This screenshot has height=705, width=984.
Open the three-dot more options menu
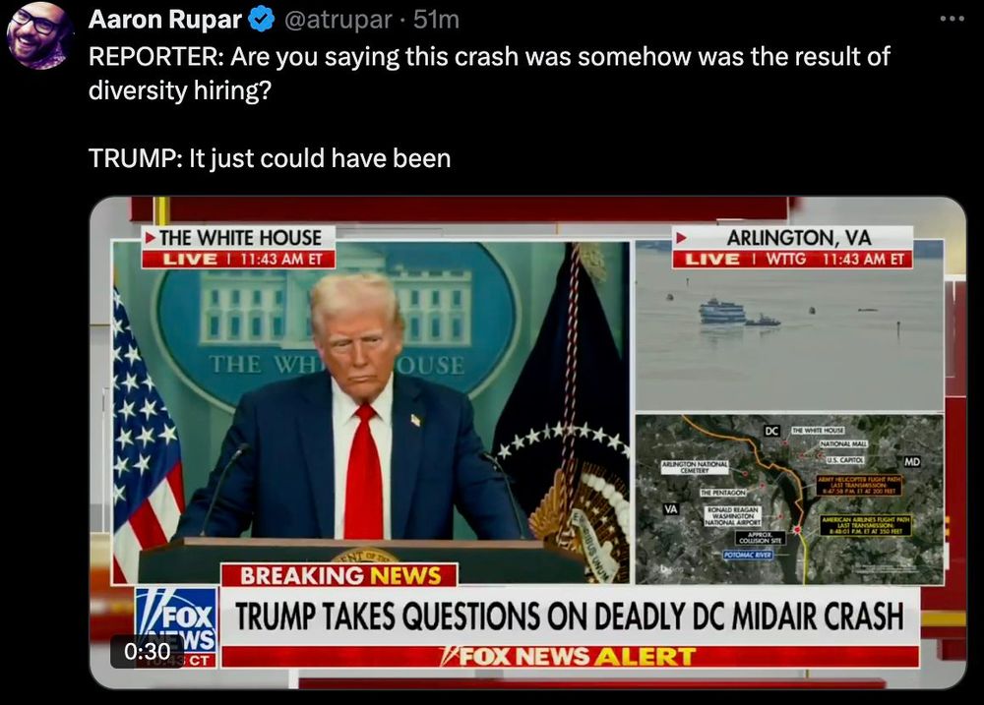point(952,19)
